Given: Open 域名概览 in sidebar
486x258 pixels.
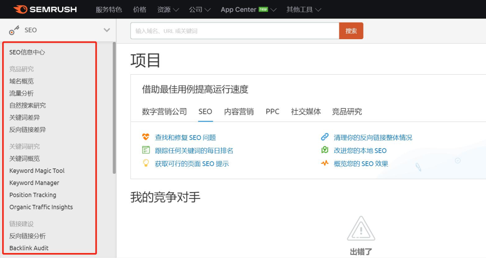Looking at the screenshot, I should [22, 81].
